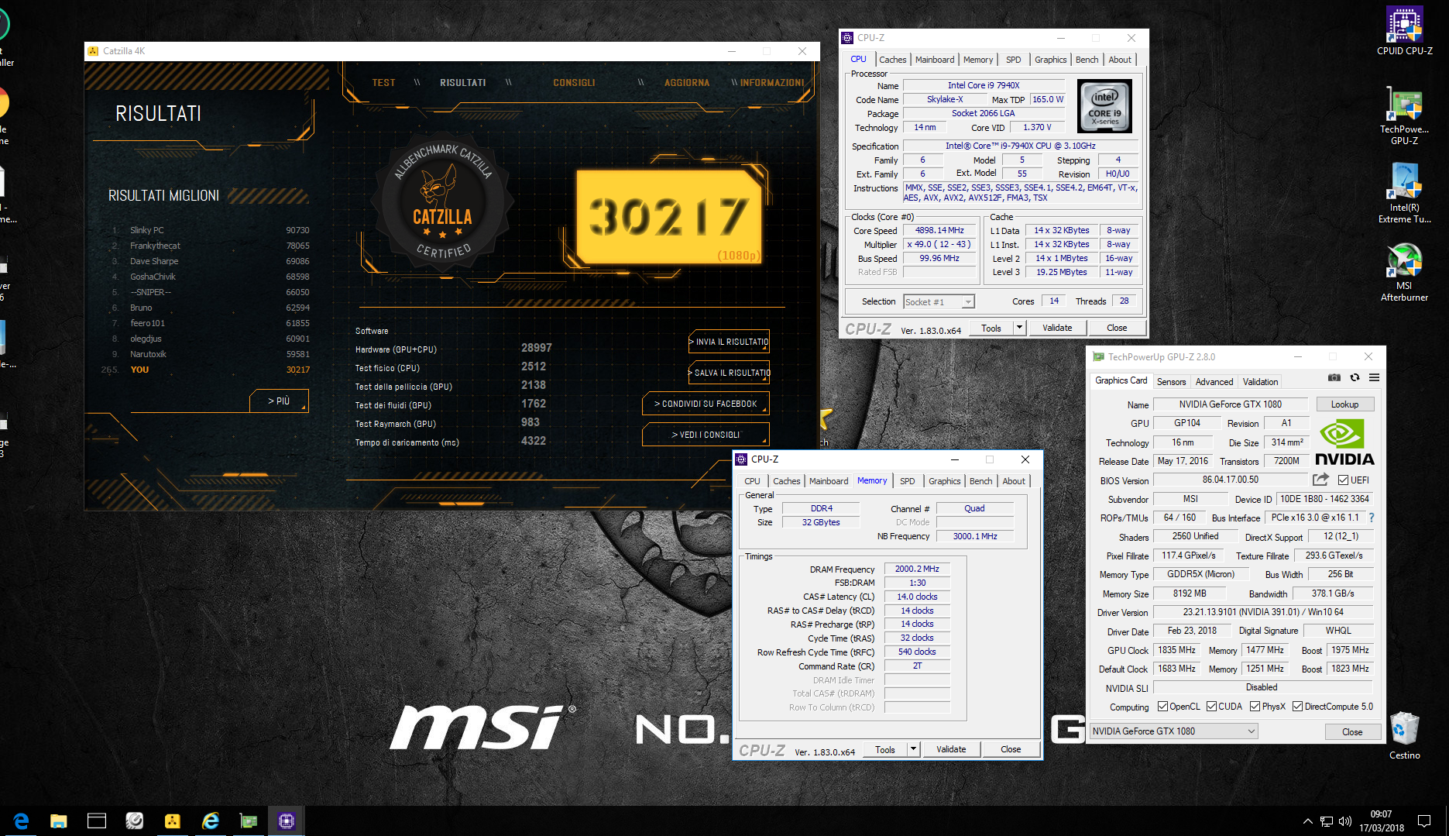Open File Explorer from taskbar

coord(58,821)
